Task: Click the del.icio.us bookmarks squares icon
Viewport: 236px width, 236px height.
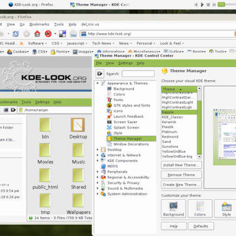Action: (63, 34)
